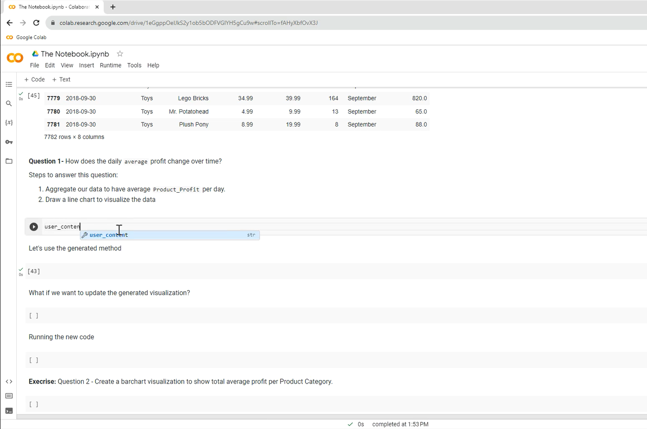Open the secrets key icon

pyautogui.click(x=9, y=142)
